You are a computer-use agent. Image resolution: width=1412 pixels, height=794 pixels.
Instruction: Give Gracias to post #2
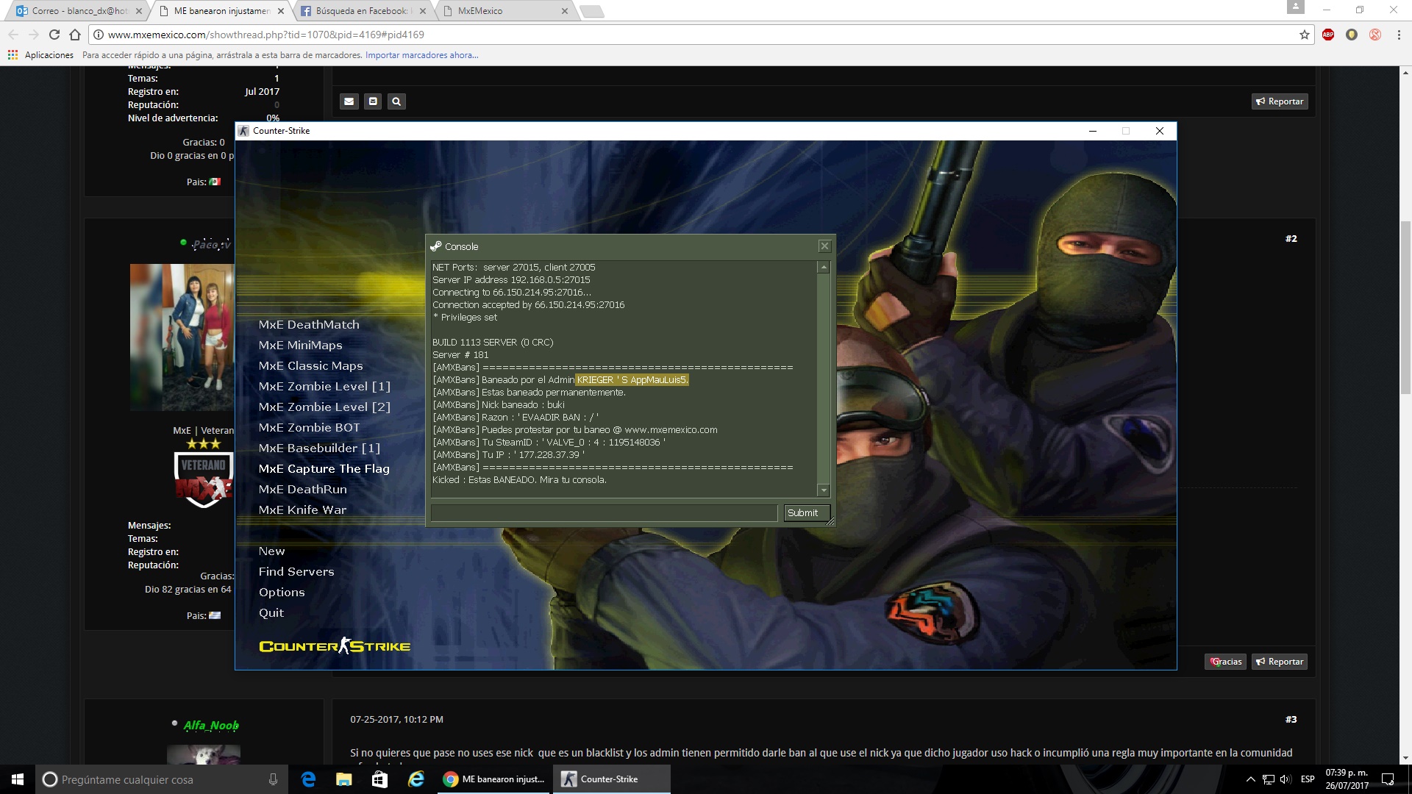1226,662
